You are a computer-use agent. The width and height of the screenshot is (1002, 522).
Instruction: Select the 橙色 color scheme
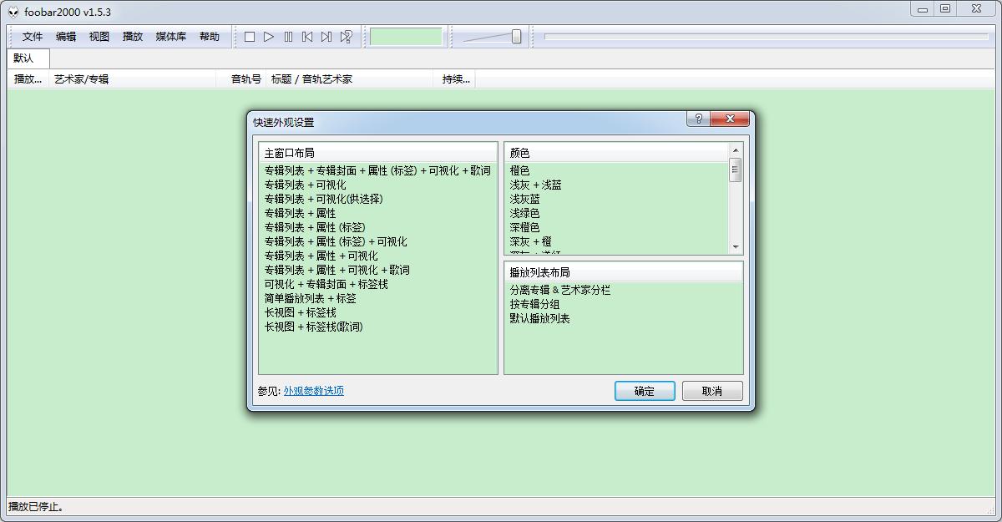[522, 170]
